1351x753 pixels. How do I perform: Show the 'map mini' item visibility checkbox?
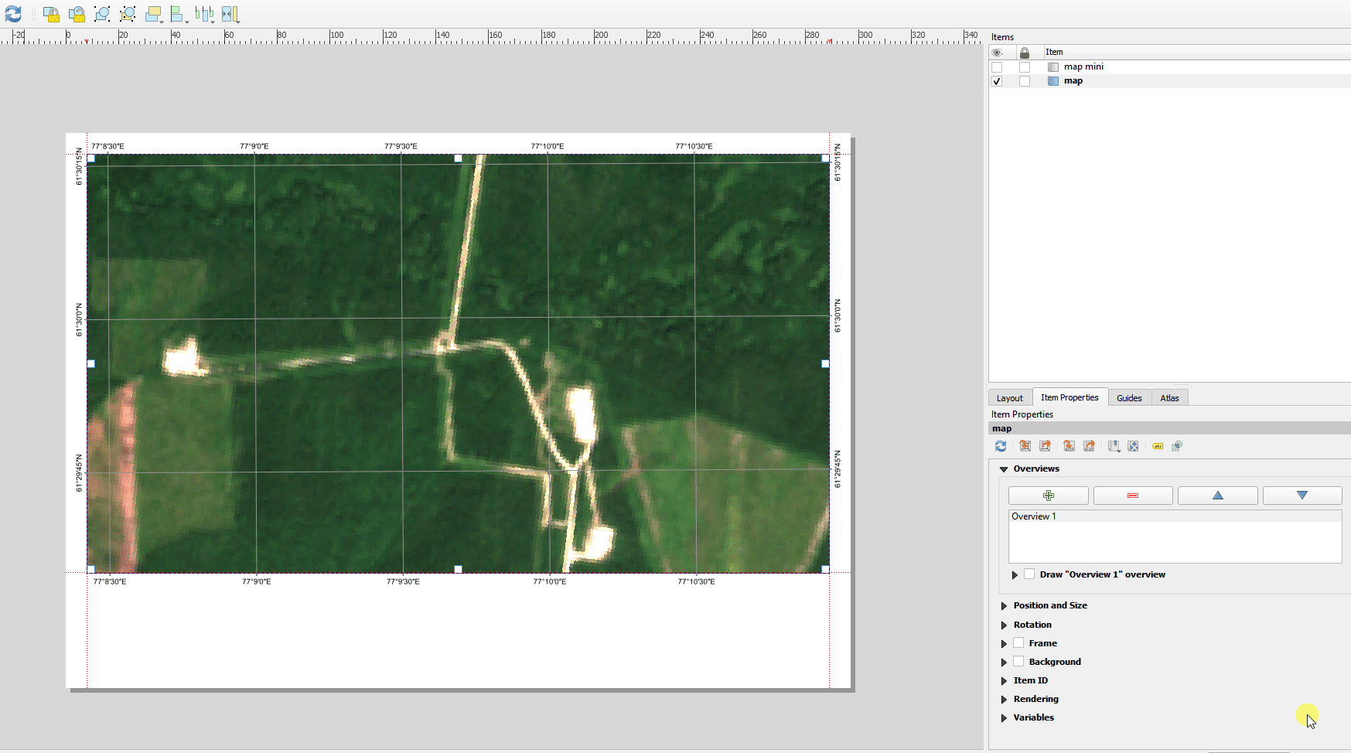click(997, 67)
